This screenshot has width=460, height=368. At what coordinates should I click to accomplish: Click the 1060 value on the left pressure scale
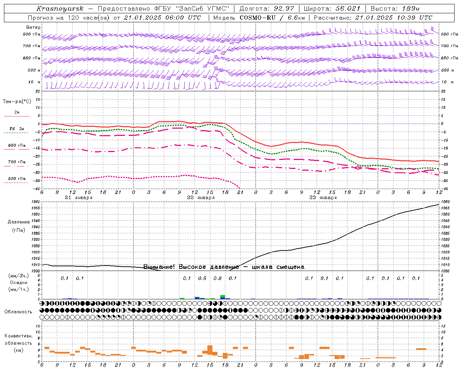click(x=35, y=202)
